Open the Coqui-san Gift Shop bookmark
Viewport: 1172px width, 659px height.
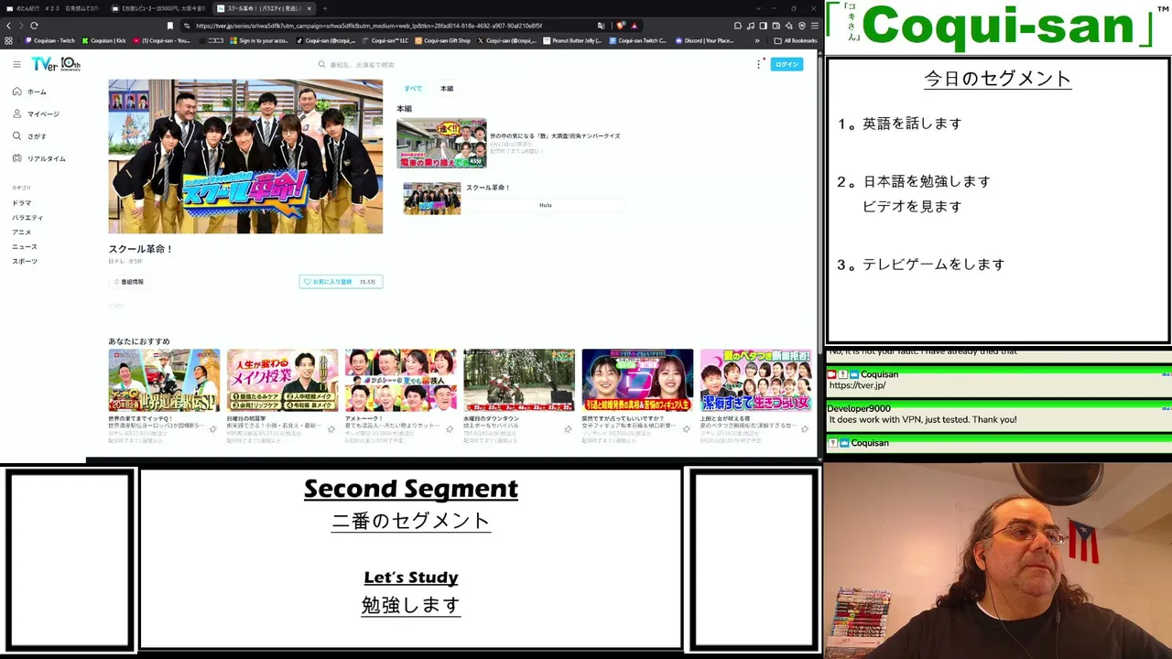click(442, 40)
